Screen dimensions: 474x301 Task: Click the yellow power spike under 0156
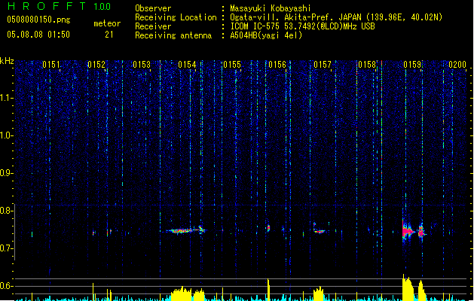click(x=268, y=290)
